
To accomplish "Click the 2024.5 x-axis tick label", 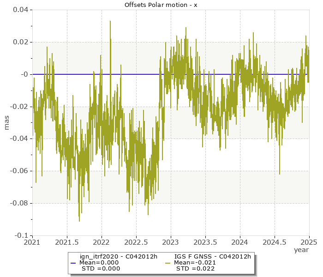I will pos(275,241).
